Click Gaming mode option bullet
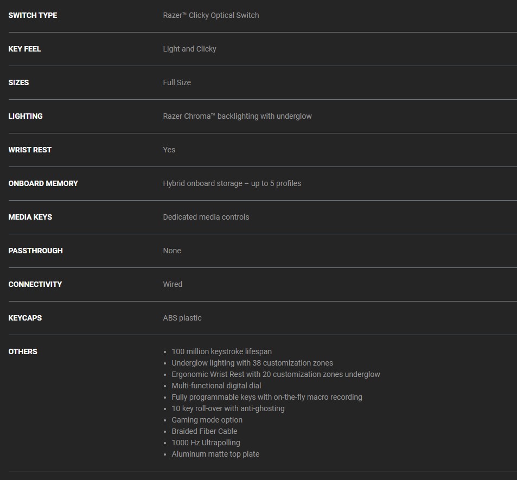517x480 pixels. click(207, 420)
